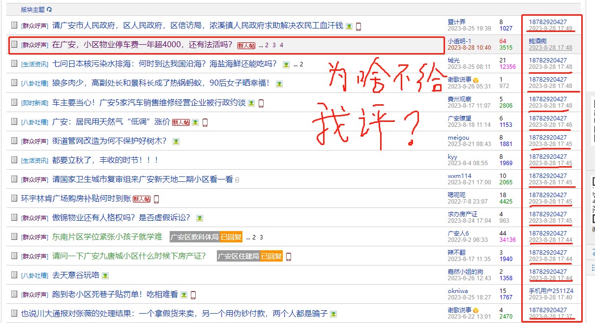Click the 广安区住建局 tag on 九唐城 post

click(x=238, y=256)
